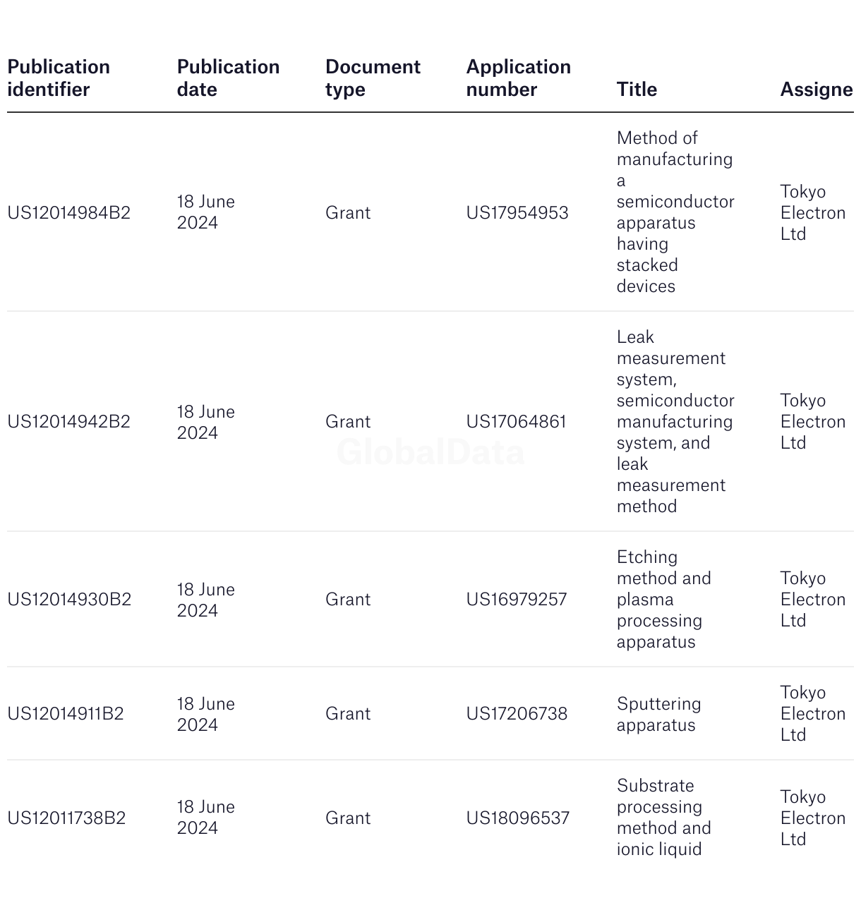Click the Publication date column header
The height and width of the screenshot is (903, 861).
(x=228, y=78)
